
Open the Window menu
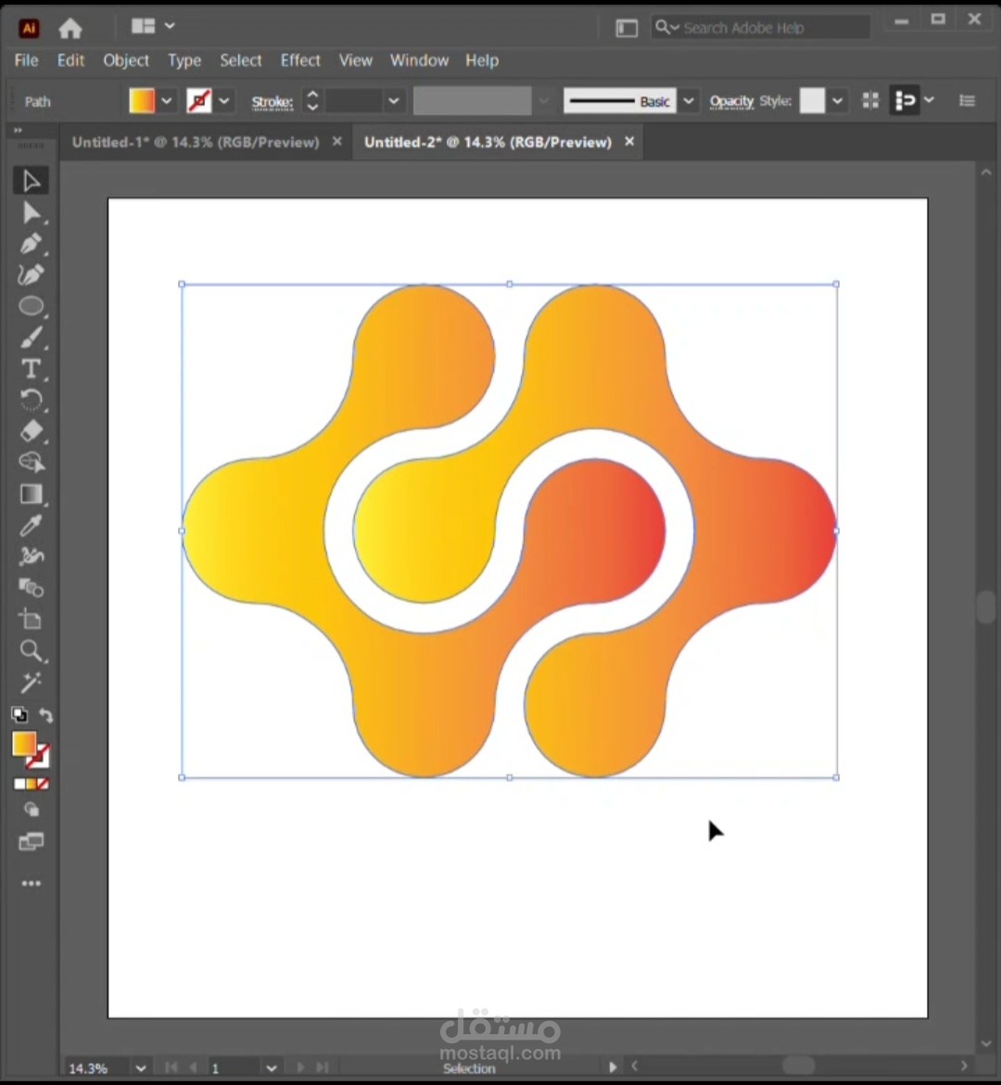tap(419, 60)
